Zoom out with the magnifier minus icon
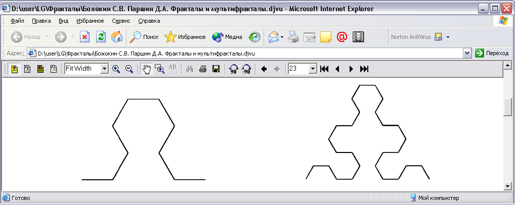515x205 pixels. click(129, 69)
